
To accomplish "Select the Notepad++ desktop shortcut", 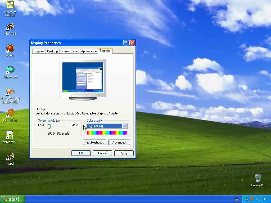I will 10,137.
